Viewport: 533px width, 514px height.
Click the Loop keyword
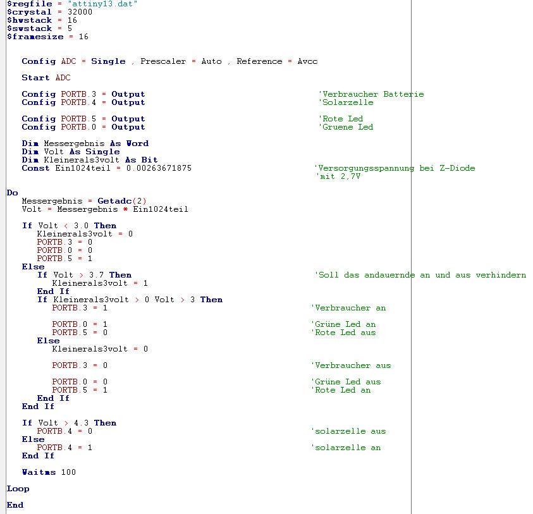(x=18, y=489)
